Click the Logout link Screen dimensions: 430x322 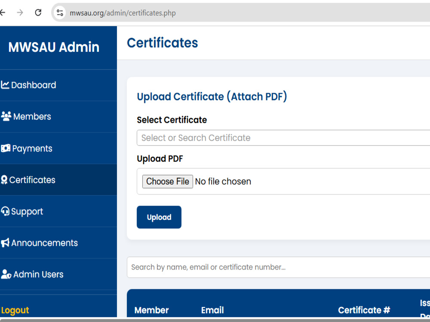tap(15, 310)
